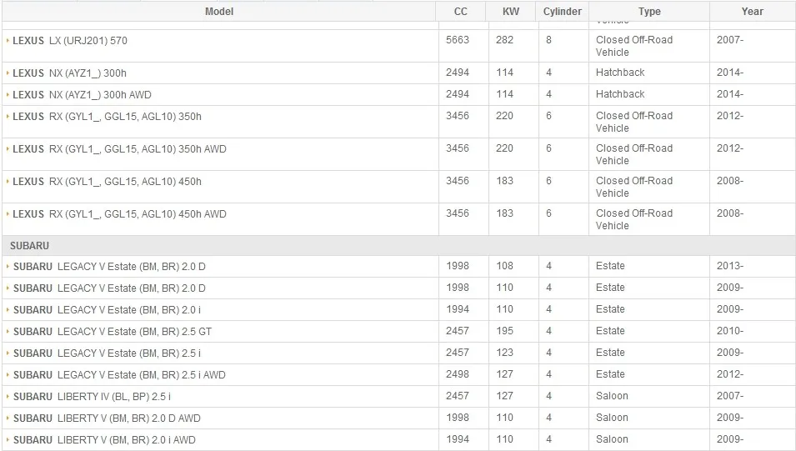Click Hatchback type in NX 300h AWD row
This screenshot has width=796, height=451.
click(620, 94)
